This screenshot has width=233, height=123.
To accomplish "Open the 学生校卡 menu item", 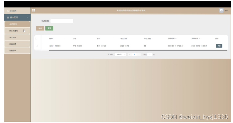I will click(17, 37).
